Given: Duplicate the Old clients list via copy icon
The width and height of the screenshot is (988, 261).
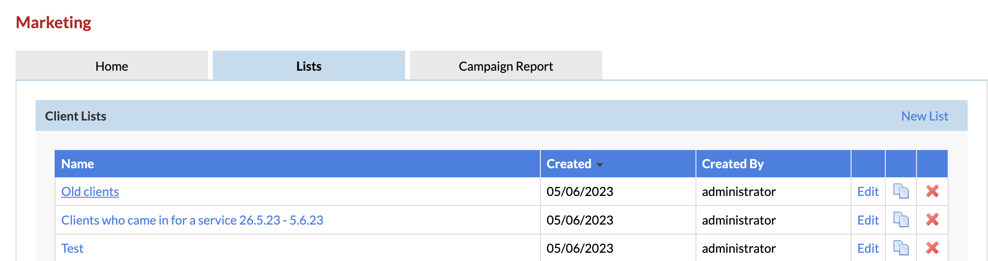Looking at the screenshot, I should click(901, 191).
